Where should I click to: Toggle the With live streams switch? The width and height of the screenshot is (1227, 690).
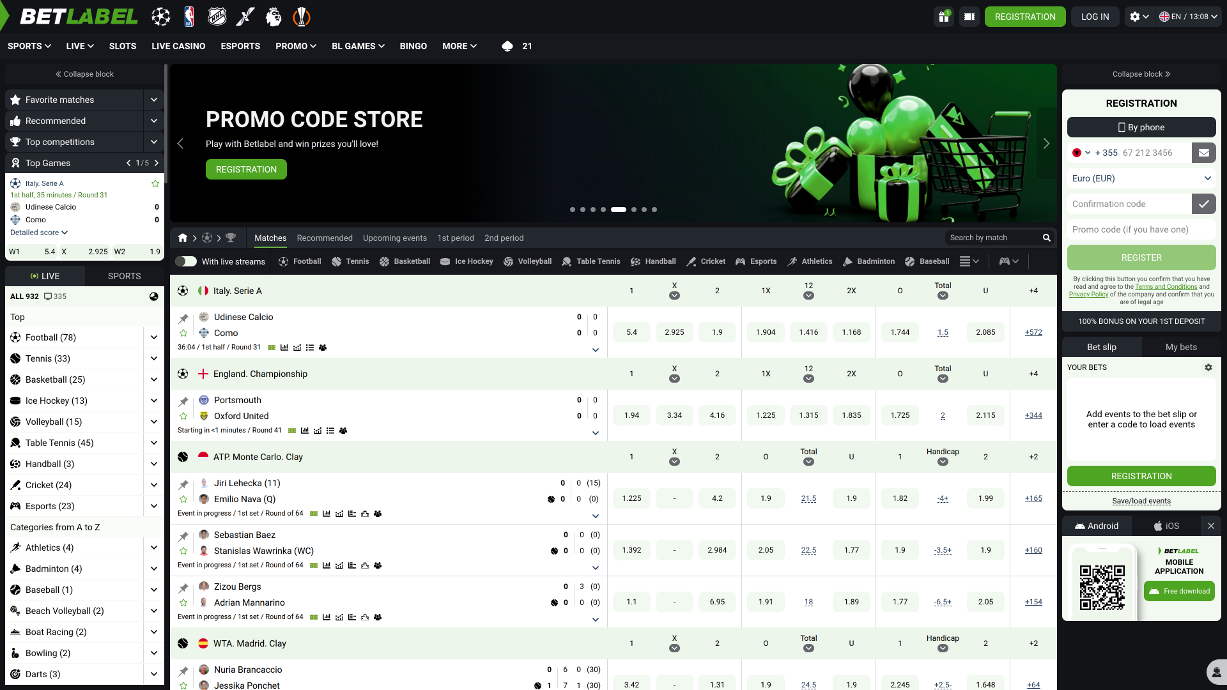point(186,261)
